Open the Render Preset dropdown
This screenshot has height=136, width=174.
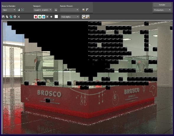click(70, 10)
